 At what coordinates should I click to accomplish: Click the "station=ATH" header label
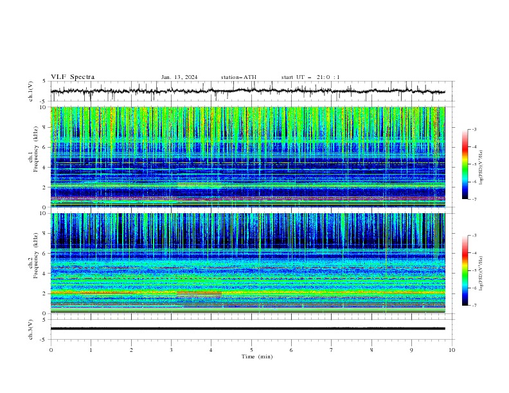238,77
